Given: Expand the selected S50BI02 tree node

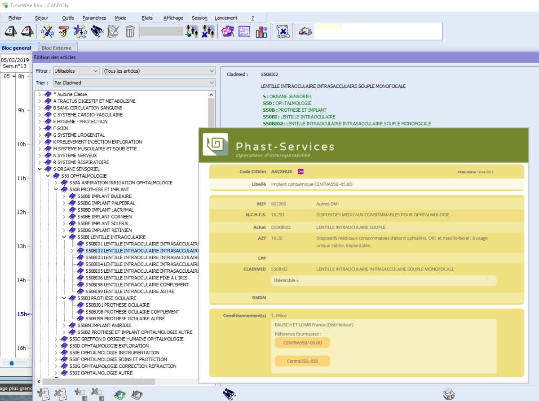Looking at the screenshot, I should [x=72, y=251].
